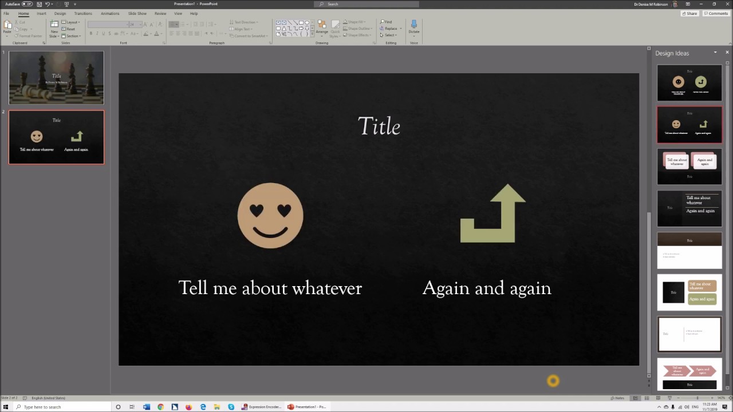733x412 pixels.
Task: Click the Find tool
Action: click(x=387, y=22)
